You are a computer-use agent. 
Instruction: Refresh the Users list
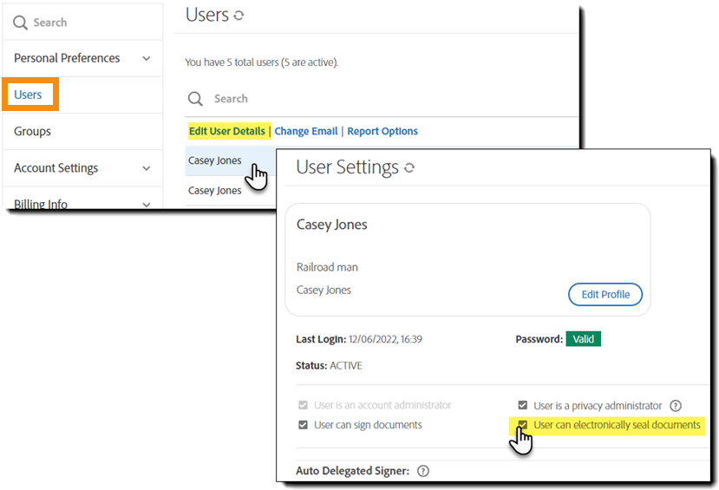click(239, 16)
